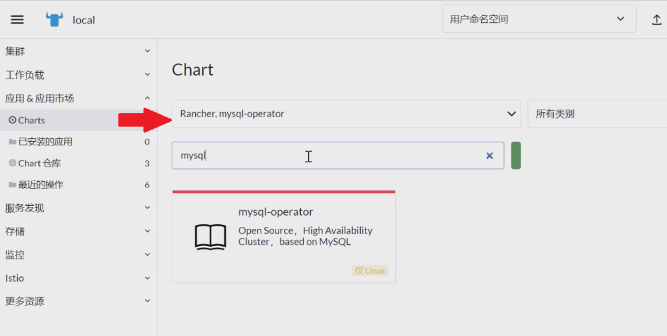Open the mysql-operator chart card
667x336 pixels.
pyautogui.click(x=283, y=237)
